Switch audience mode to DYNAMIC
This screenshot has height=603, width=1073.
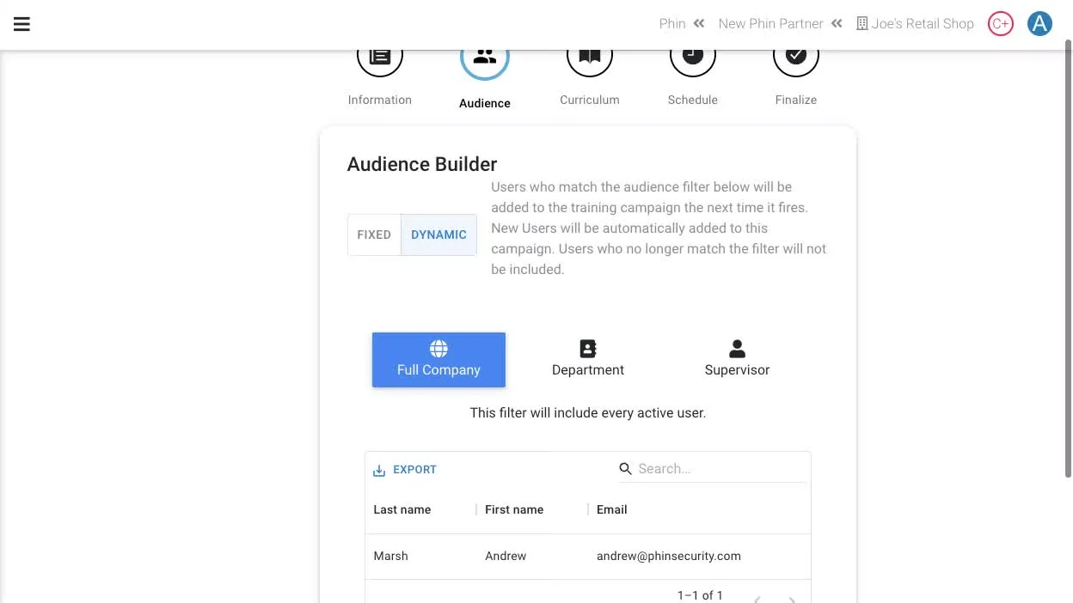pyautogui.click(x=438, y=234)
